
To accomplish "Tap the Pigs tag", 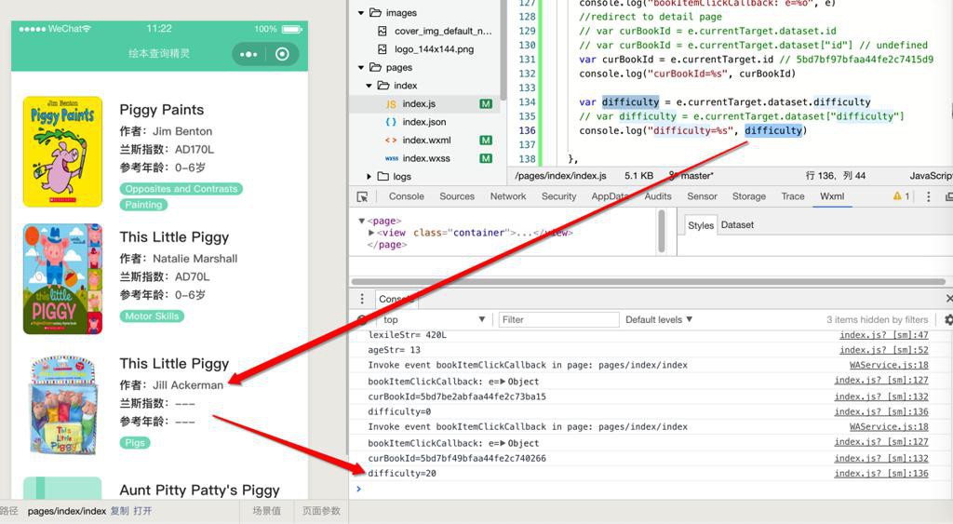I will [135, 442].
